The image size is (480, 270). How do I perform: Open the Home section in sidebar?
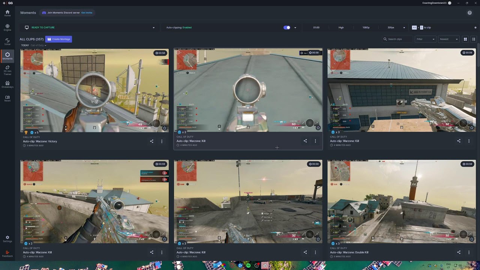[7, 13]
